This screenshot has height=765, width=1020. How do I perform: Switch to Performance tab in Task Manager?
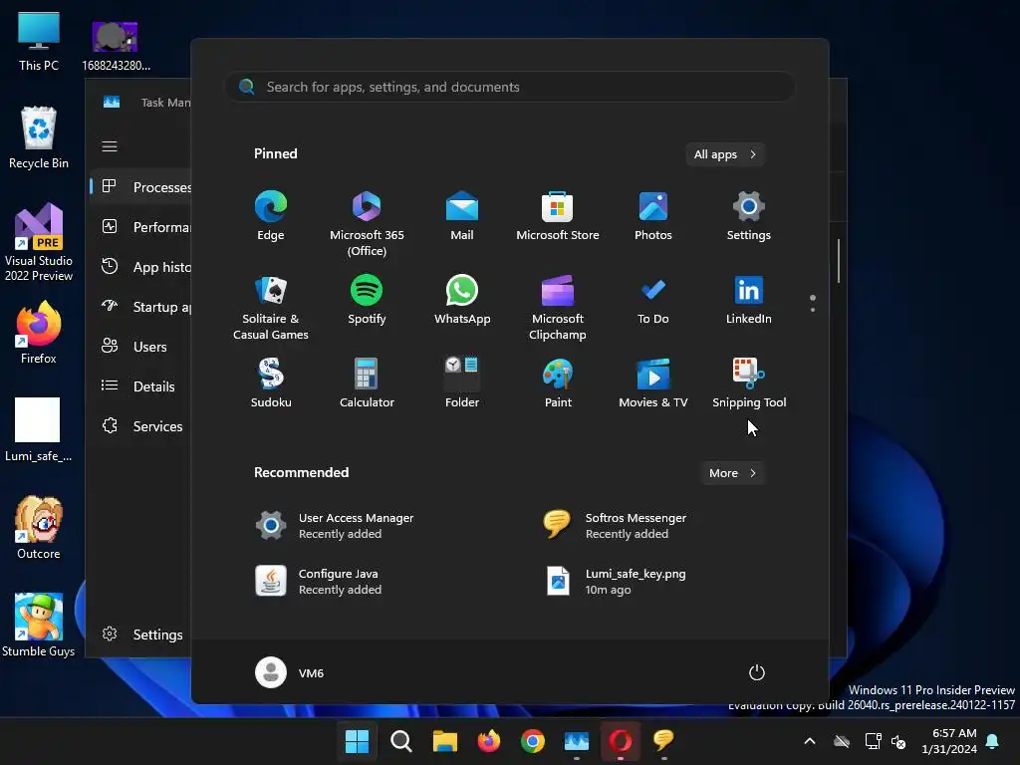point(141,227)
